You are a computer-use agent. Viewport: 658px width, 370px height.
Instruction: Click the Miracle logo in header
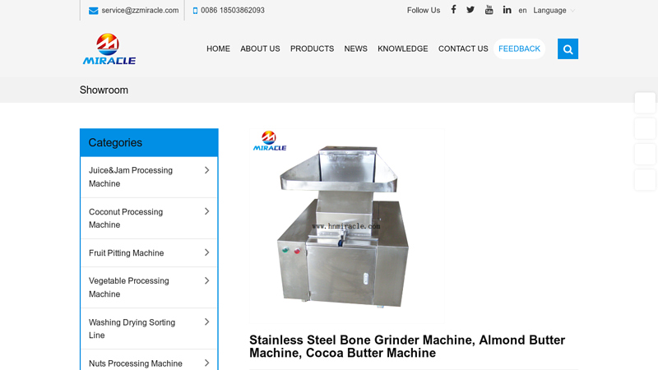(x=109, y=49)
